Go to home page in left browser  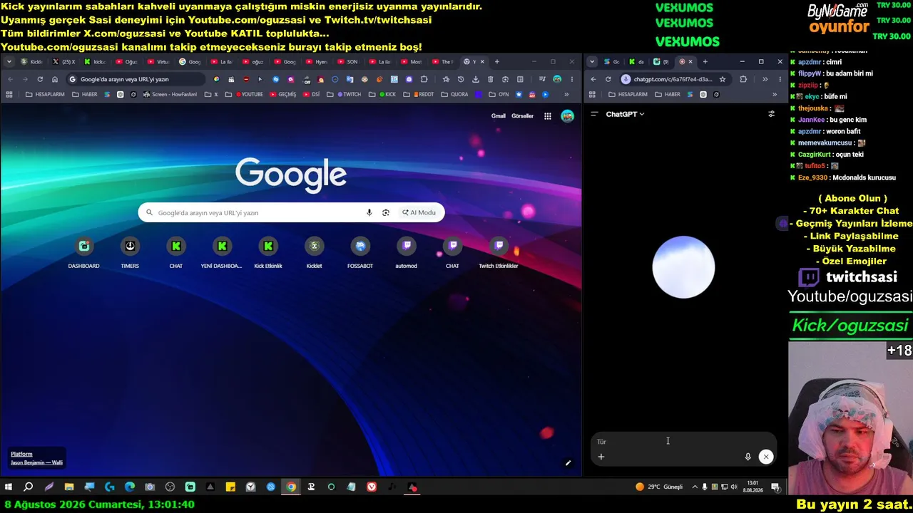pyautogui.click(x=55, y=79)
